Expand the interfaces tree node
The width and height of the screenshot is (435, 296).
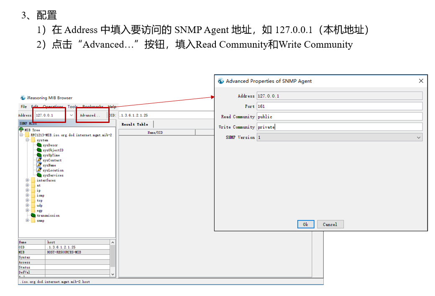click(x=28, y=180)
